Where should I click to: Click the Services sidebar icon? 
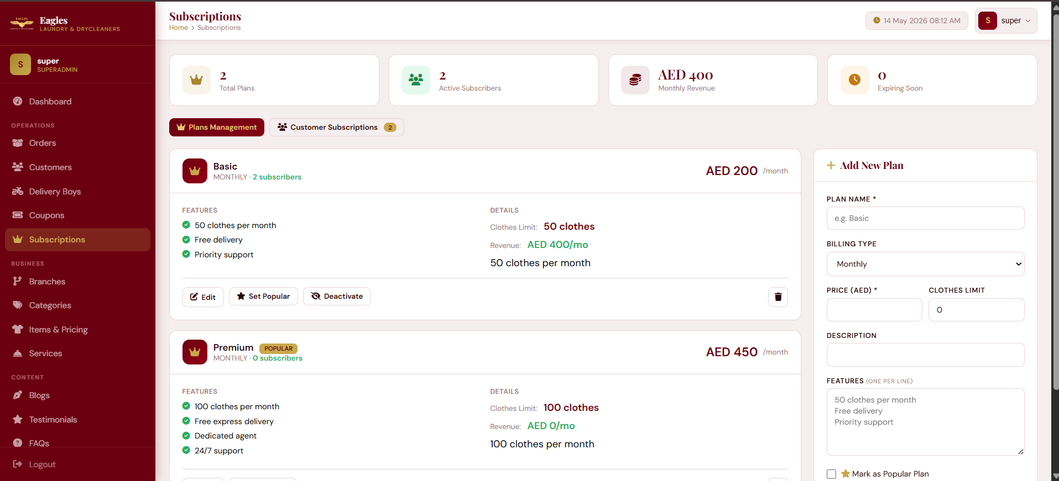click(18, 353)
